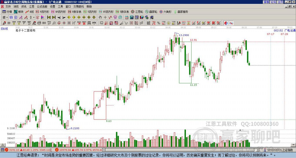
Task: Open the 浏览 menu
Action: click(x=16, y=7)
